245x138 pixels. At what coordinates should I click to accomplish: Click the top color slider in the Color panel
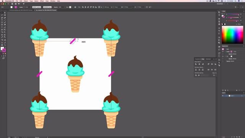233,15
